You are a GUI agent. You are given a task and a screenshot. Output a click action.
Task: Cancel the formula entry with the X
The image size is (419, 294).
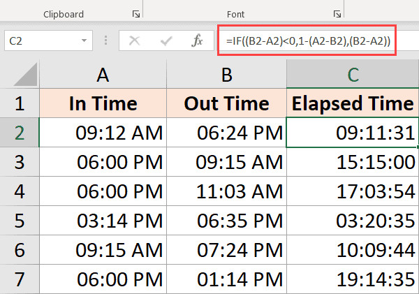(x=134, y=41)
